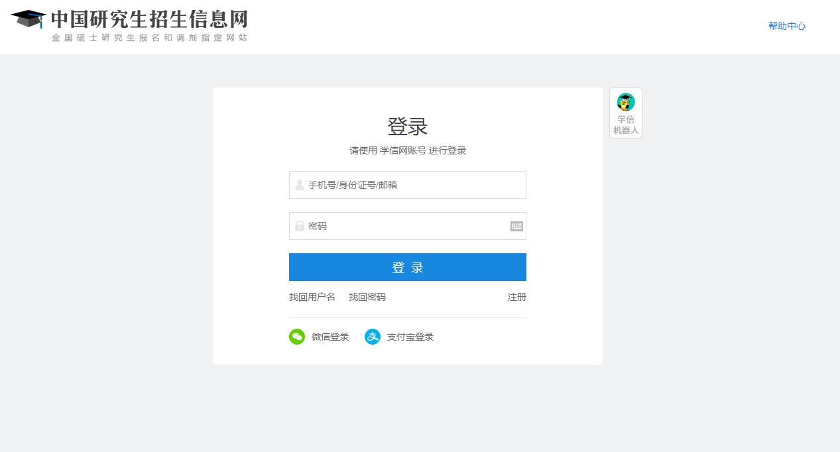840x452 pixels.
Task: Click the 学信机器人 label text
Action: 626,125
